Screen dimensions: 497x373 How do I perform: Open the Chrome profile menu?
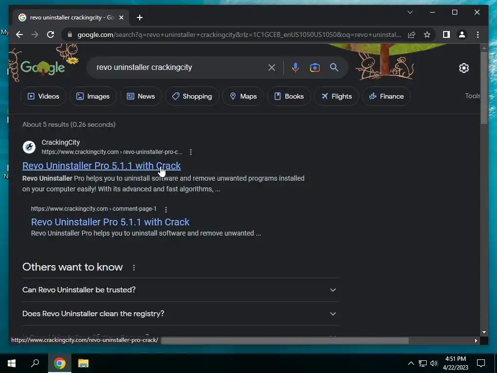tap(462, 34)
